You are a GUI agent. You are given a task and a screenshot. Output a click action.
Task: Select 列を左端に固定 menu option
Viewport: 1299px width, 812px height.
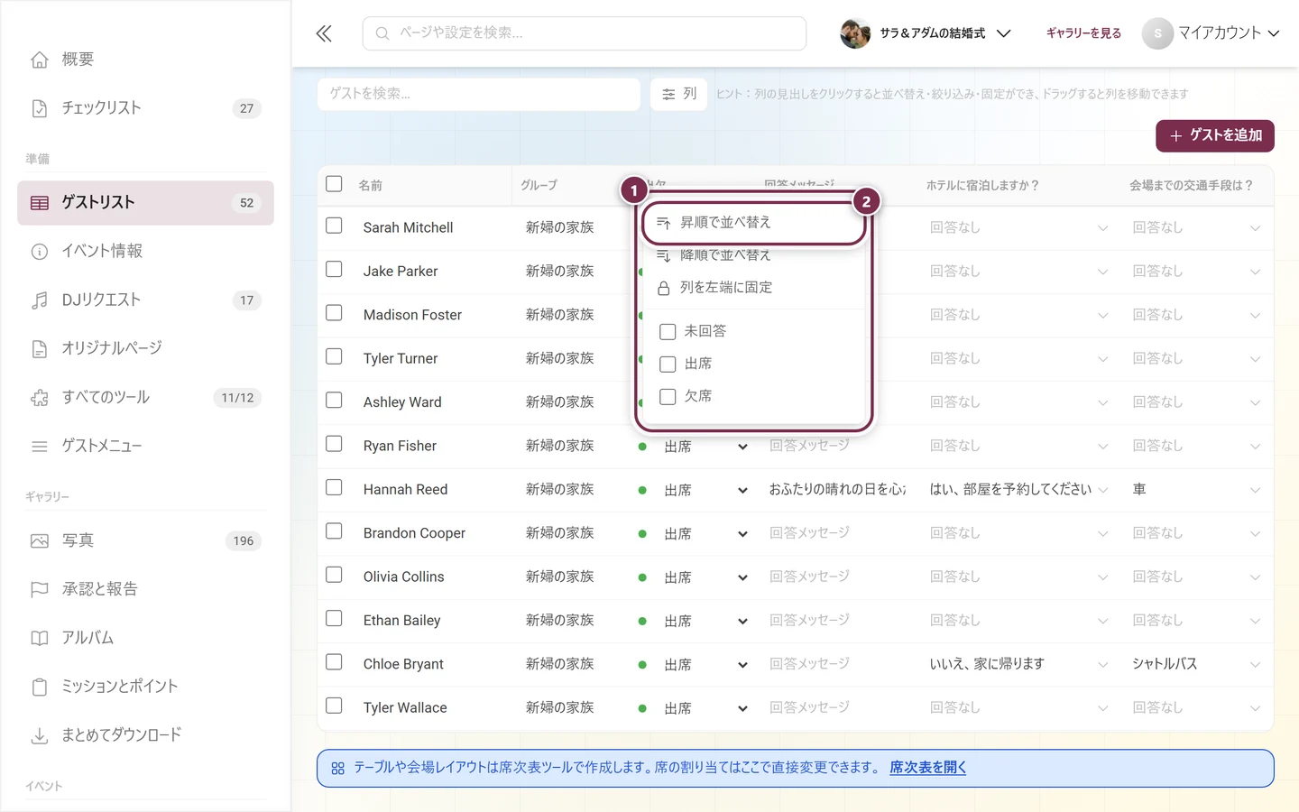click(753, 288)
